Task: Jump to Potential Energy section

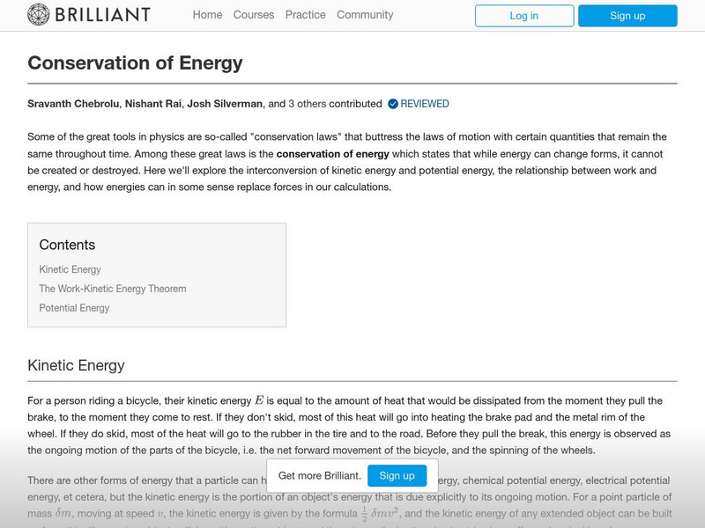Action: tap(74, 308)
